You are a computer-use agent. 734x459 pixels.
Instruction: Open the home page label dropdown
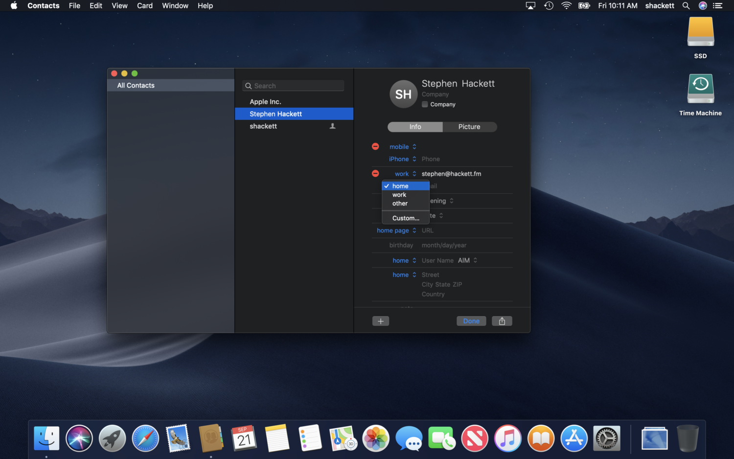[396, 230]
